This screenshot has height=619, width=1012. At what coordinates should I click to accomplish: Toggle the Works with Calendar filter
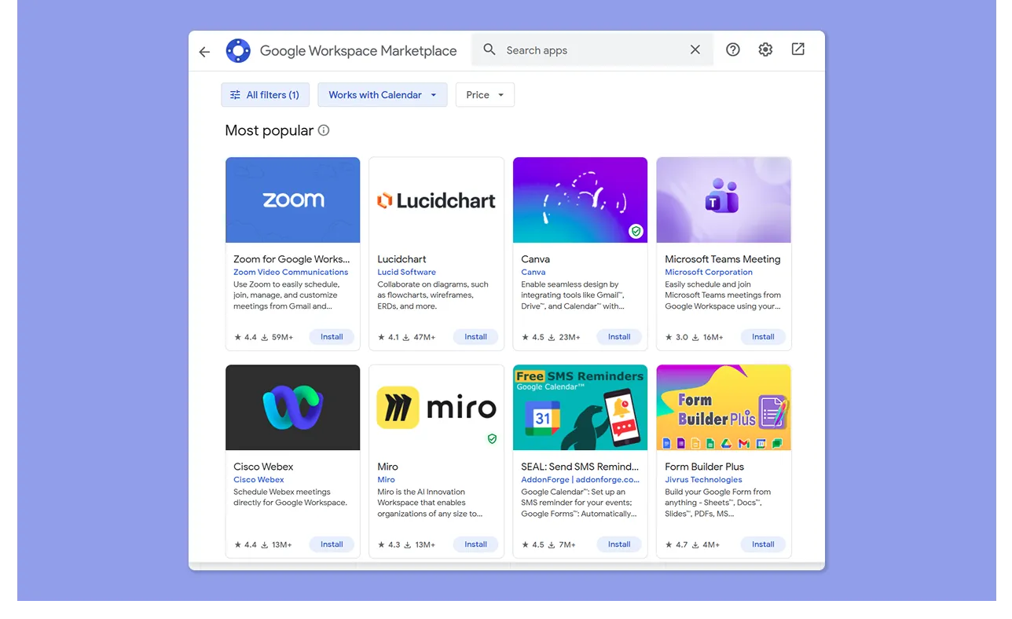point(376,94)
